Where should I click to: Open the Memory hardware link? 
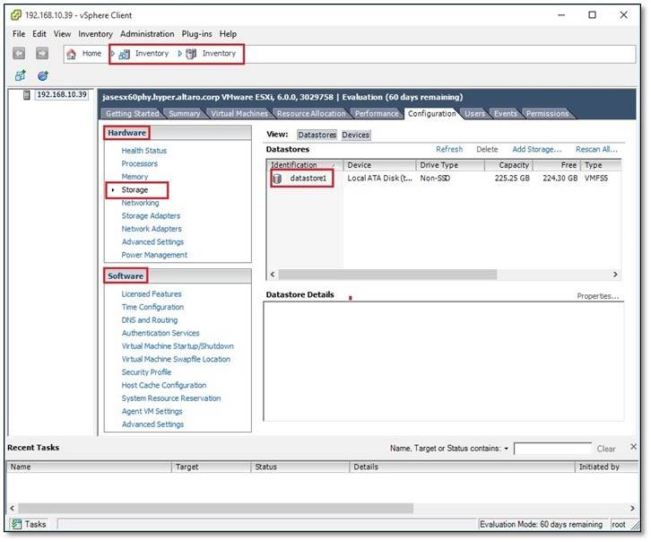135,177
